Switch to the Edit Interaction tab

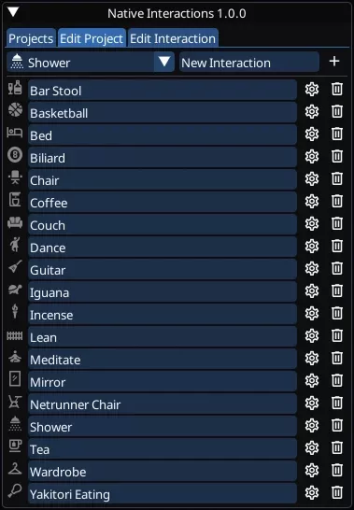[x=173, y=37]
